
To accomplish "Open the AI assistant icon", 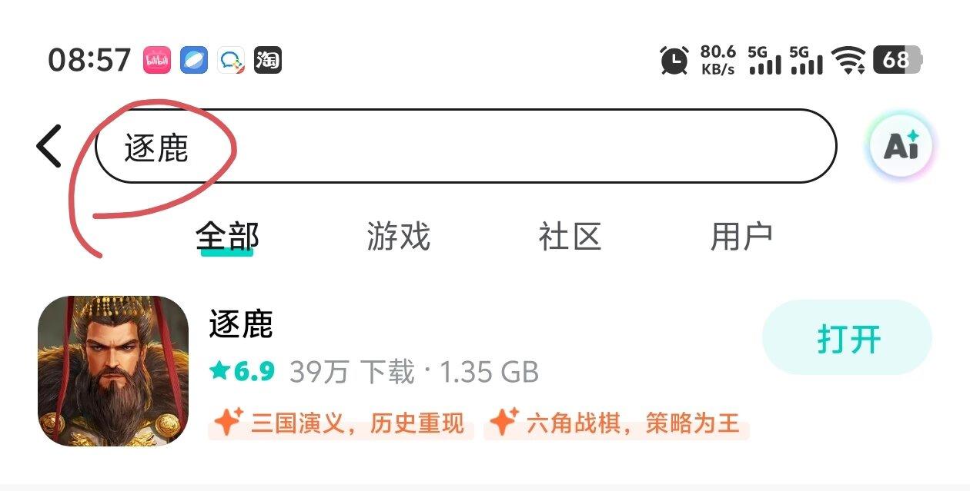I will pos(900,145).
